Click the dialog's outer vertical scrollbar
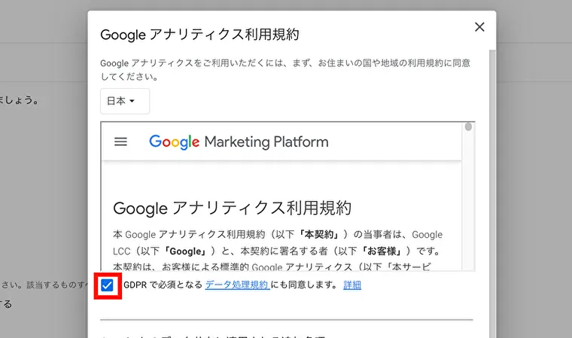Screen dimensions: 572x338 (x=492, y=193)
